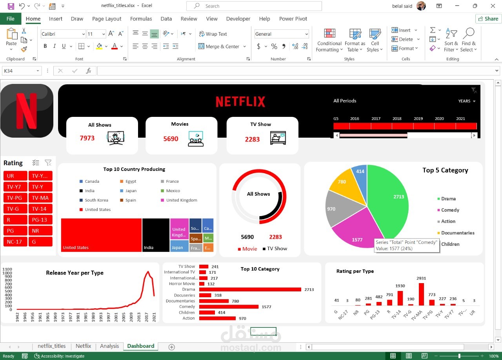Toggle the UR rating slicer button
The width and height of the screenshot is (502, 360).
coord(15,176)
